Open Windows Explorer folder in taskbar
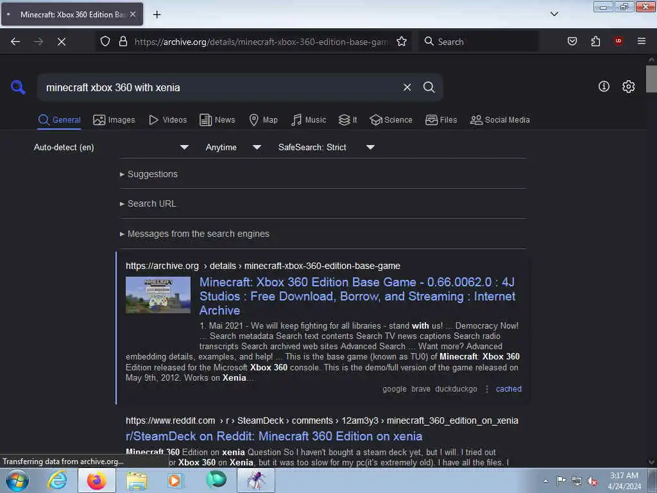Image resolution: width=657 pixels, height=493 pixels. [137, 480]
